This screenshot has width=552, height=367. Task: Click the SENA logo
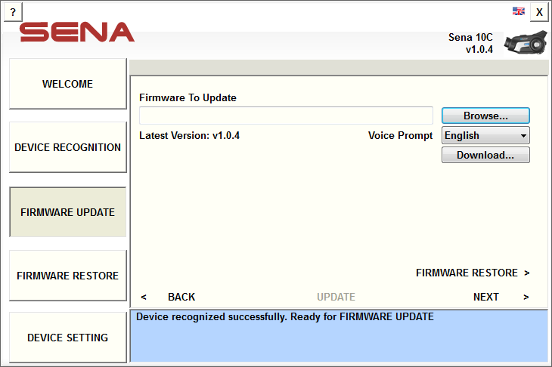pos(76,32)
